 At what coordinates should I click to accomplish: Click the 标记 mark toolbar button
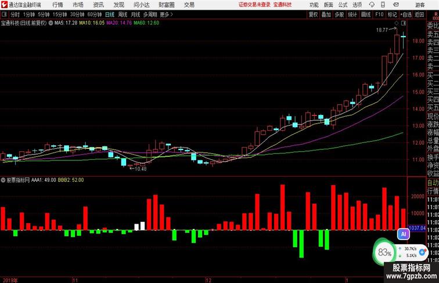[x=392, y=15]
